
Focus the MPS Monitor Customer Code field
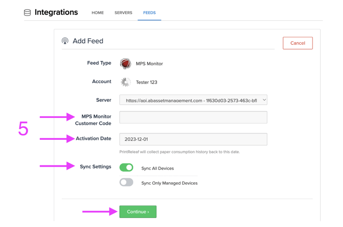[193, 117]
